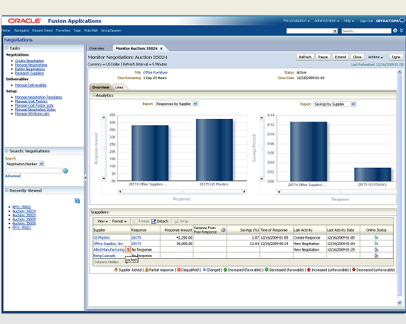Click the Sign Out link
This screenshot has width=406, height=324.
point(367,21)
